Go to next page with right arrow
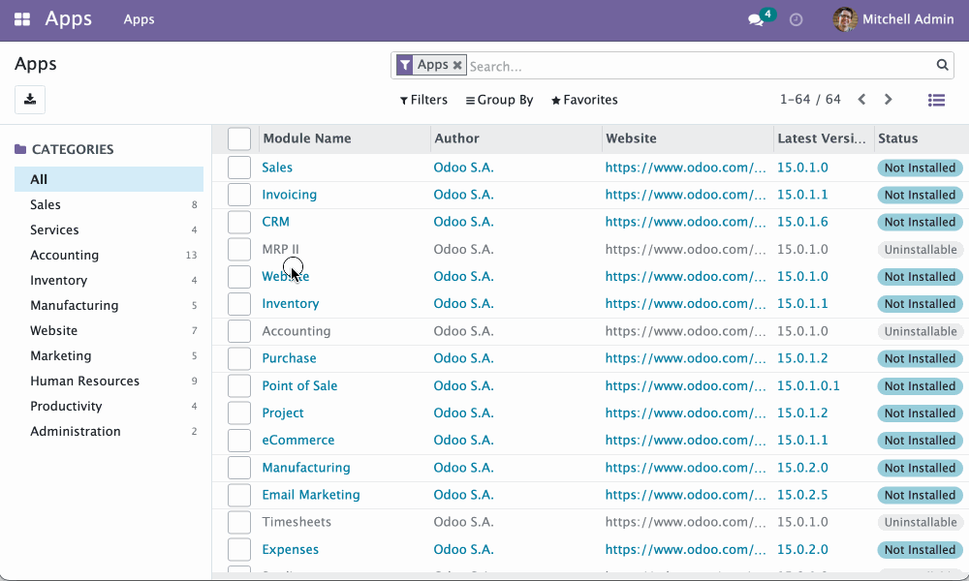This screenshot has height=581, width=969. tap(888, 99)
